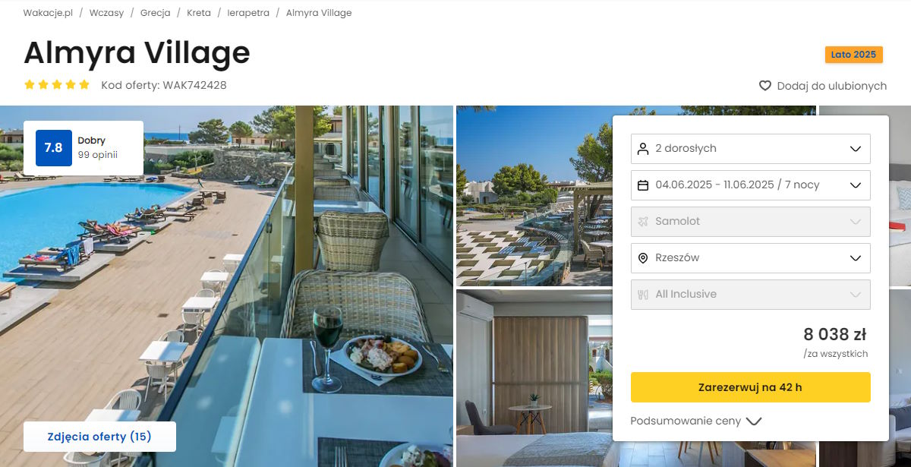Go to Kreta breadcrumb

[x=199, y=13]
